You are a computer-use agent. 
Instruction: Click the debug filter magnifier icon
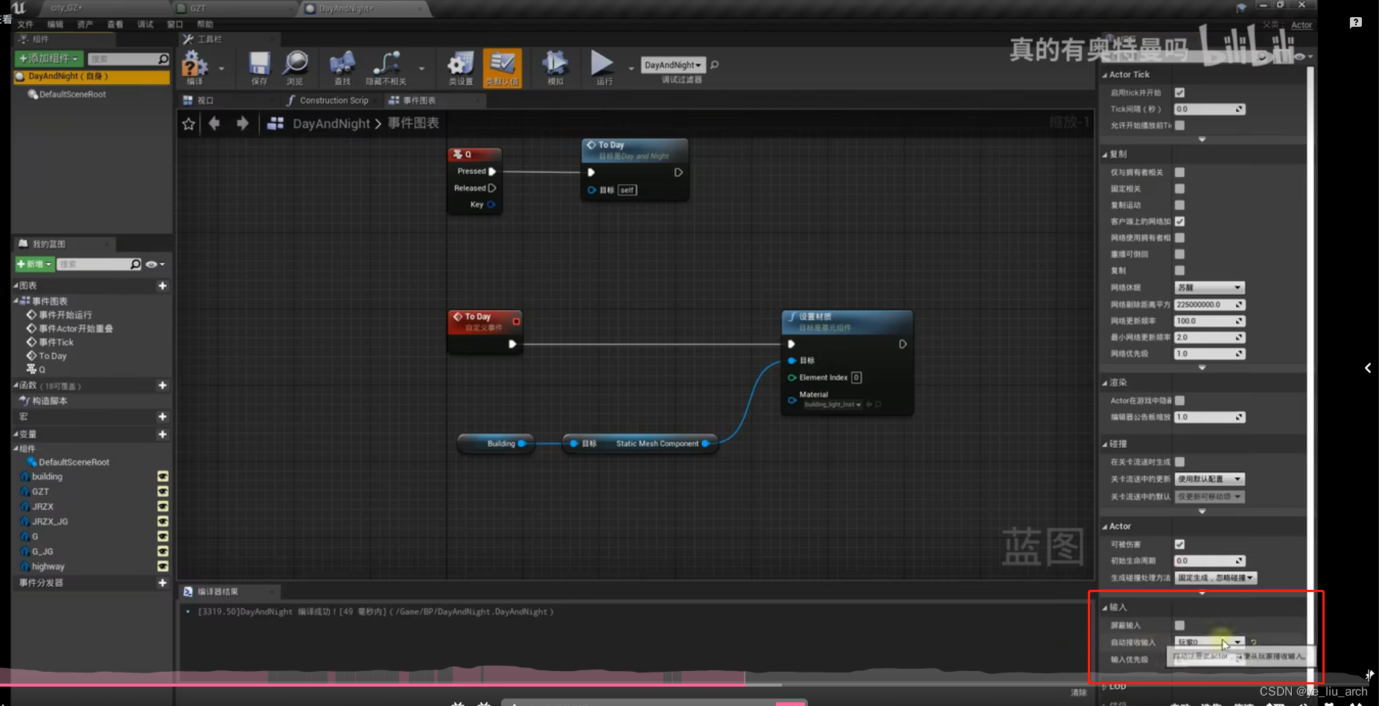coord(715,65)
